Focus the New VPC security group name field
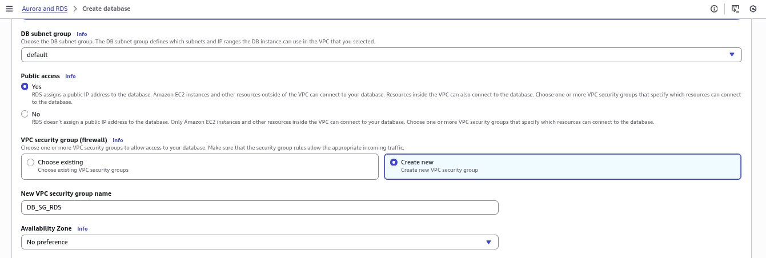Screen dimensions: 766x258 click(259, 207)
